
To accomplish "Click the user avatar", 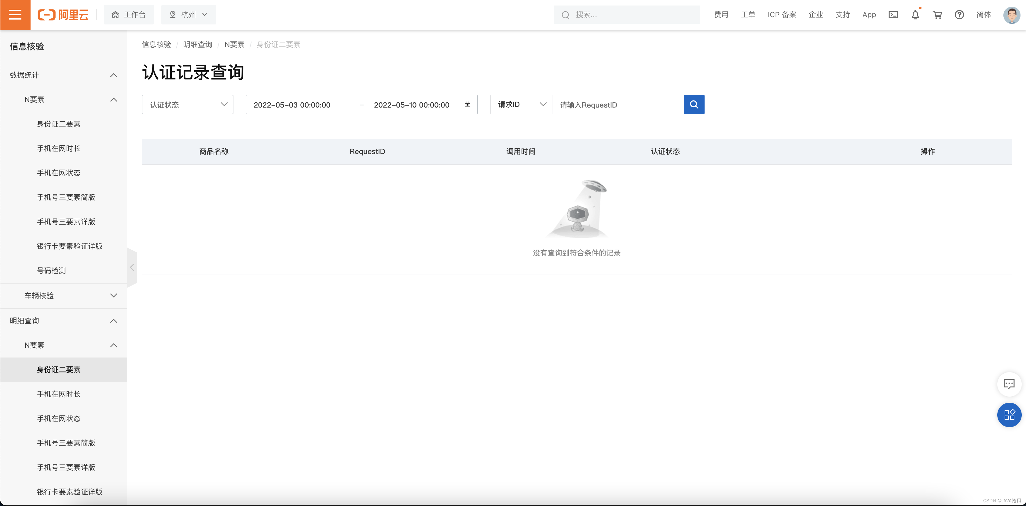I will click(1011, 15).
